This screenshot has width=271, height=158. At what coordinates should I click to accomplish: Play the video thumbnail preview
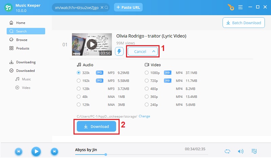point(92,45)
